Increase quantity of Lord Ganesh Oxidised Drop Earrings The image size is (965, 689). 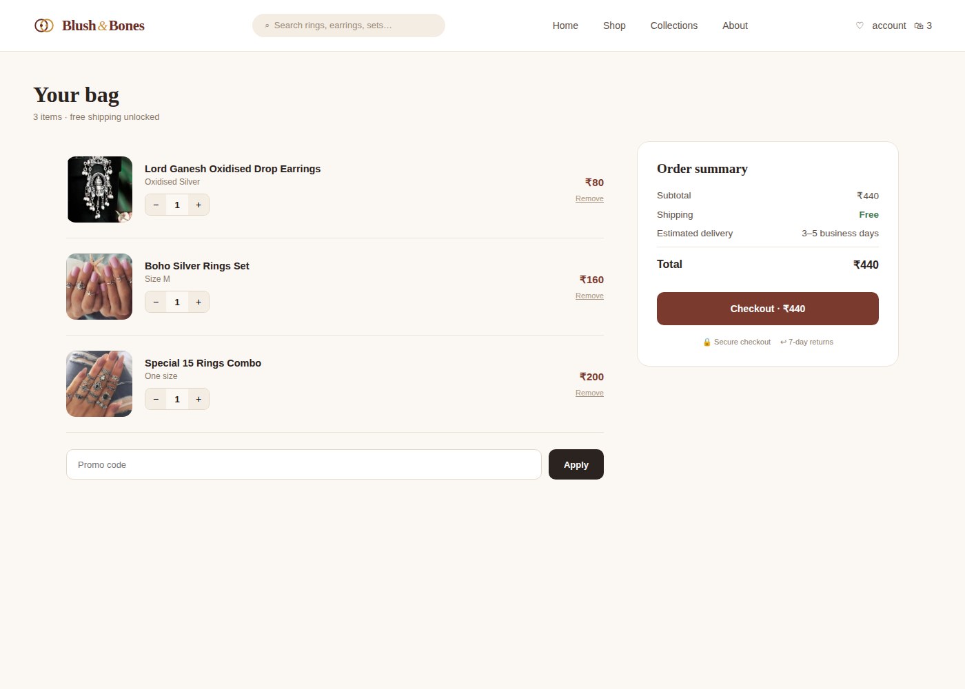(x=199, y=205)
